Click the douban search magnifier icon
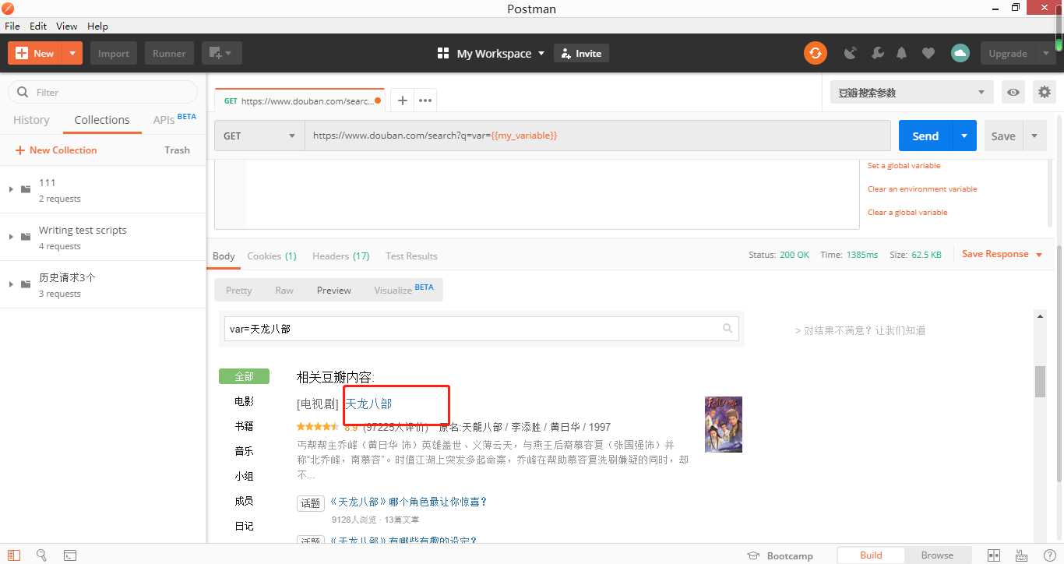 coord(728,329)
